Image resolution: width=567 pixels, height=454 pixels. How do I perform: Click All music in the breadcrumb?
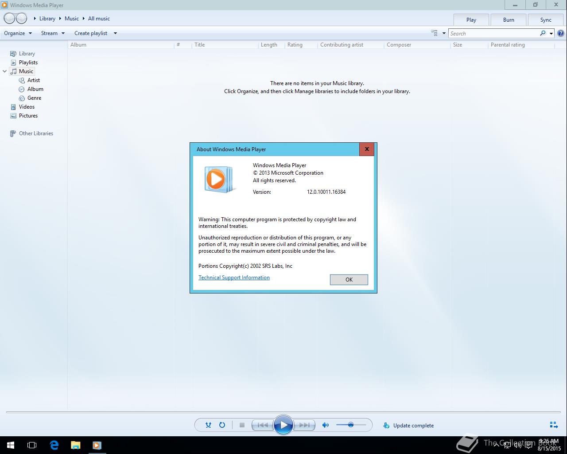click(x=99, y=19)
